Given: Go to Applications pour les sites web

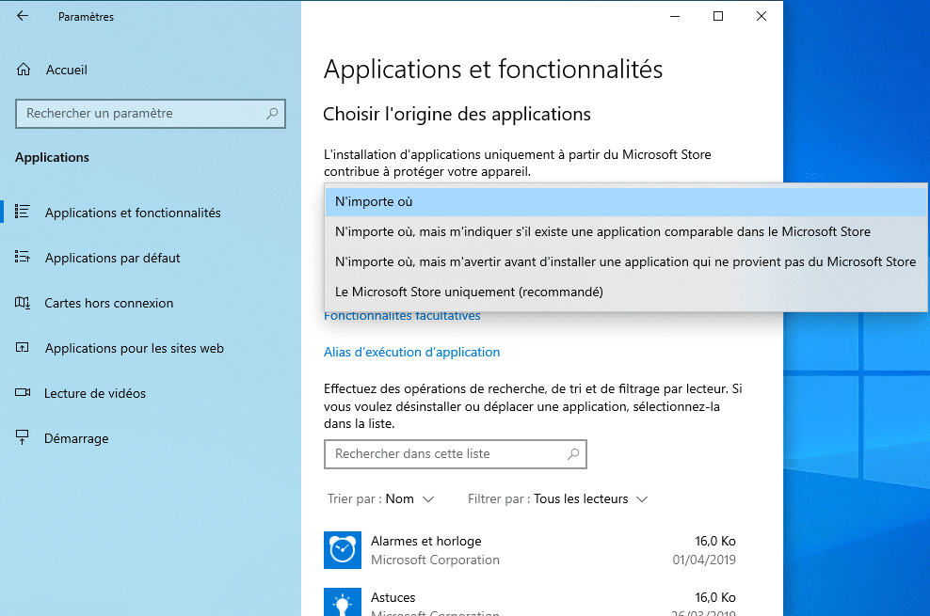Looking at the screenshot, I should [x=134, y=348].
